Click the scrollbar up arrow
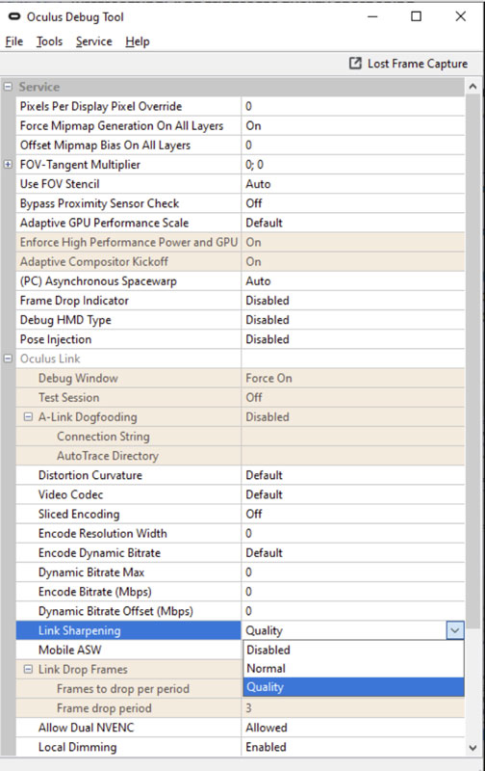The width and height of the screenshot is (485, 771). 472,87
